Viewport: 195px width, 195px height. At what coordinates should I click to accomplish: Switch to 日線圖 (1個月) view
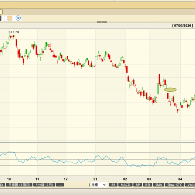pyautogui.click(x=19, y=185)
